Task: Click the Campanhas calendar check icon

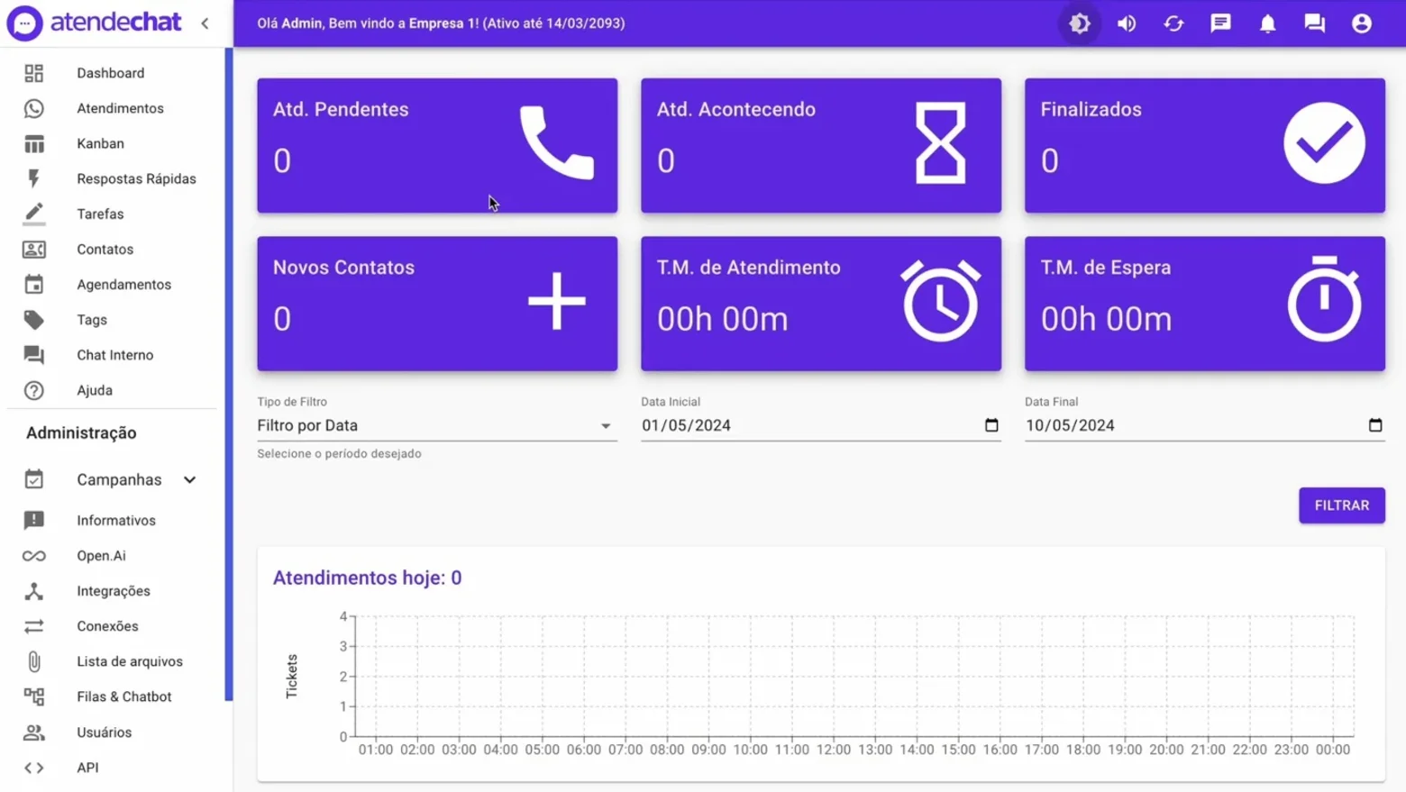Action: click(x=34, y=480)
